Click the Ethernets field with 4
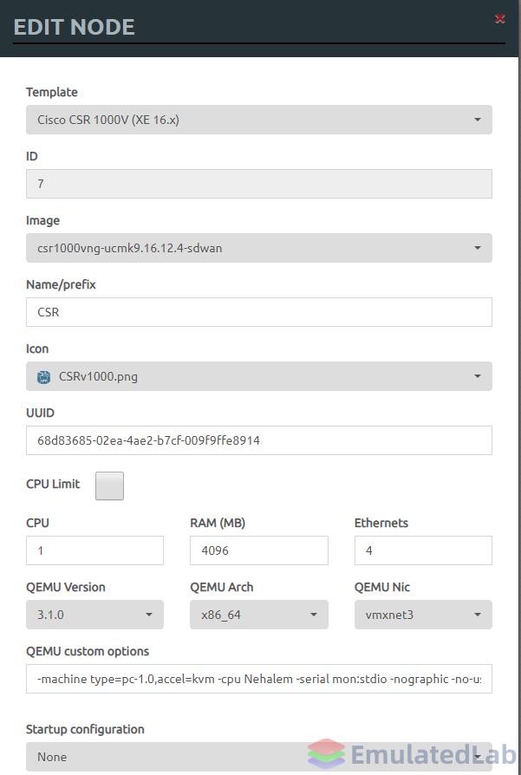Screen dimensions: 521x775 (x=423, y=550)
